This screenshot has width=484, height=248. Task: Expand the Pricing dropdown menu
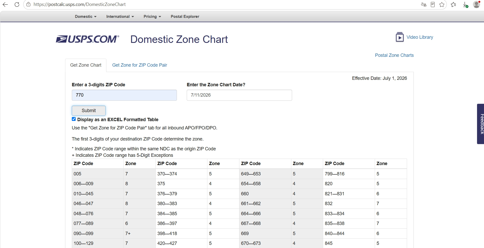152,17
